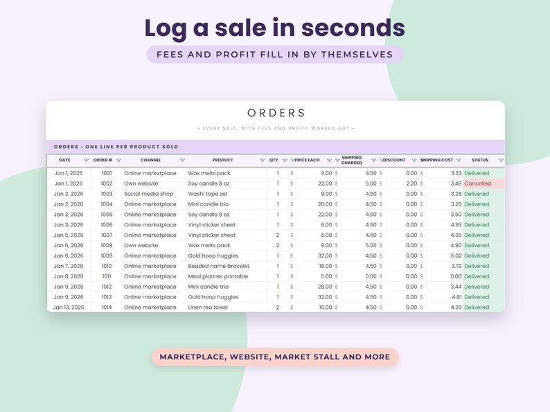Open the STATUS column filter dropdown

click(501, 160)
